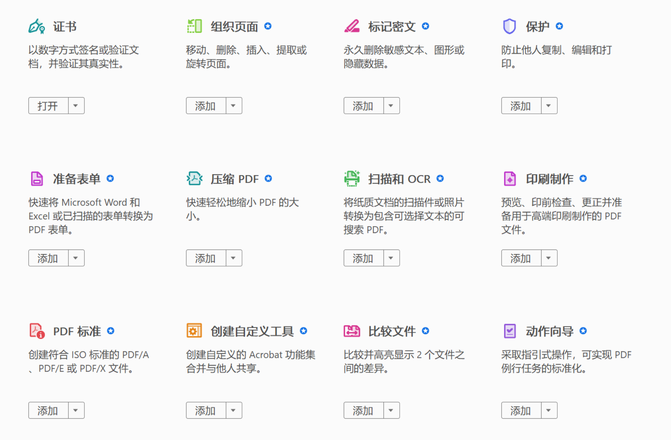Click the 标记密文 tool title
Screen dimensions: 671x440
[x=392, y=27]
